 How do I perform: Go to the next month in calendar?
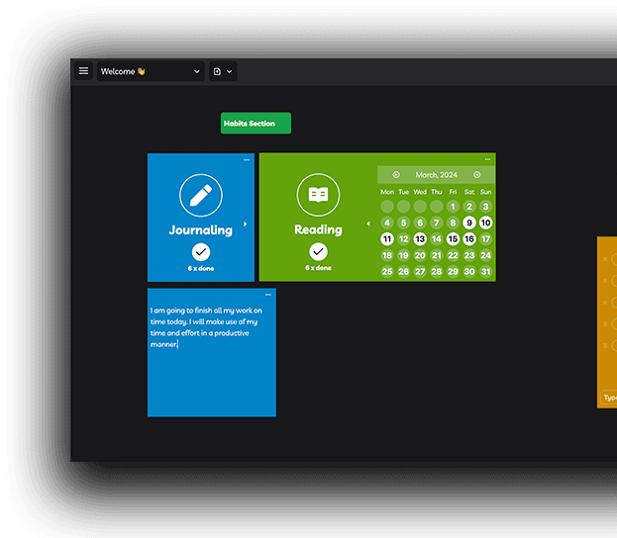click(477, 175)
